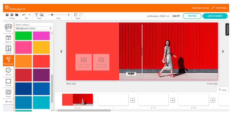Open project folder icon
Screen dimensions: 232x115
click(x=17, y=15)
